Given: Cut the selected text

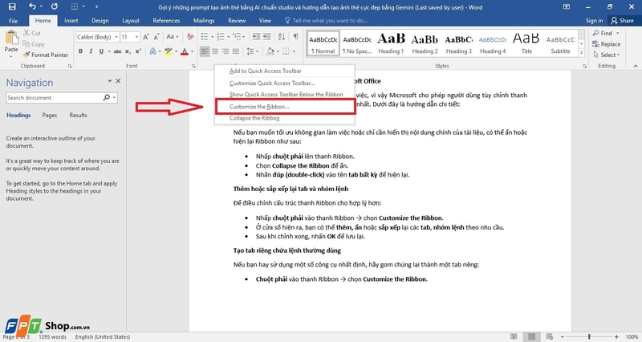Looking at the screenshot, I should coord(32,33).
